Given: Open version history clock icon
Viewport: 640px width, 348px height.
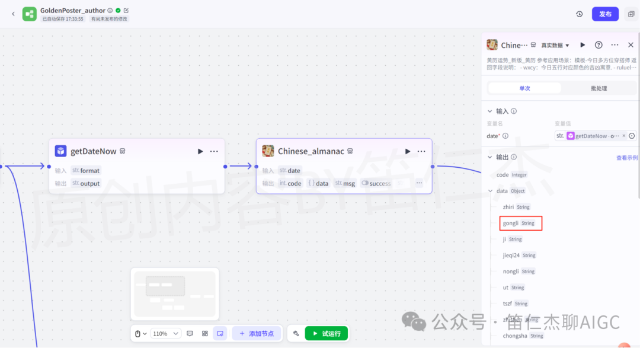Looking at the screenshot, I should [x=579, y=14].
